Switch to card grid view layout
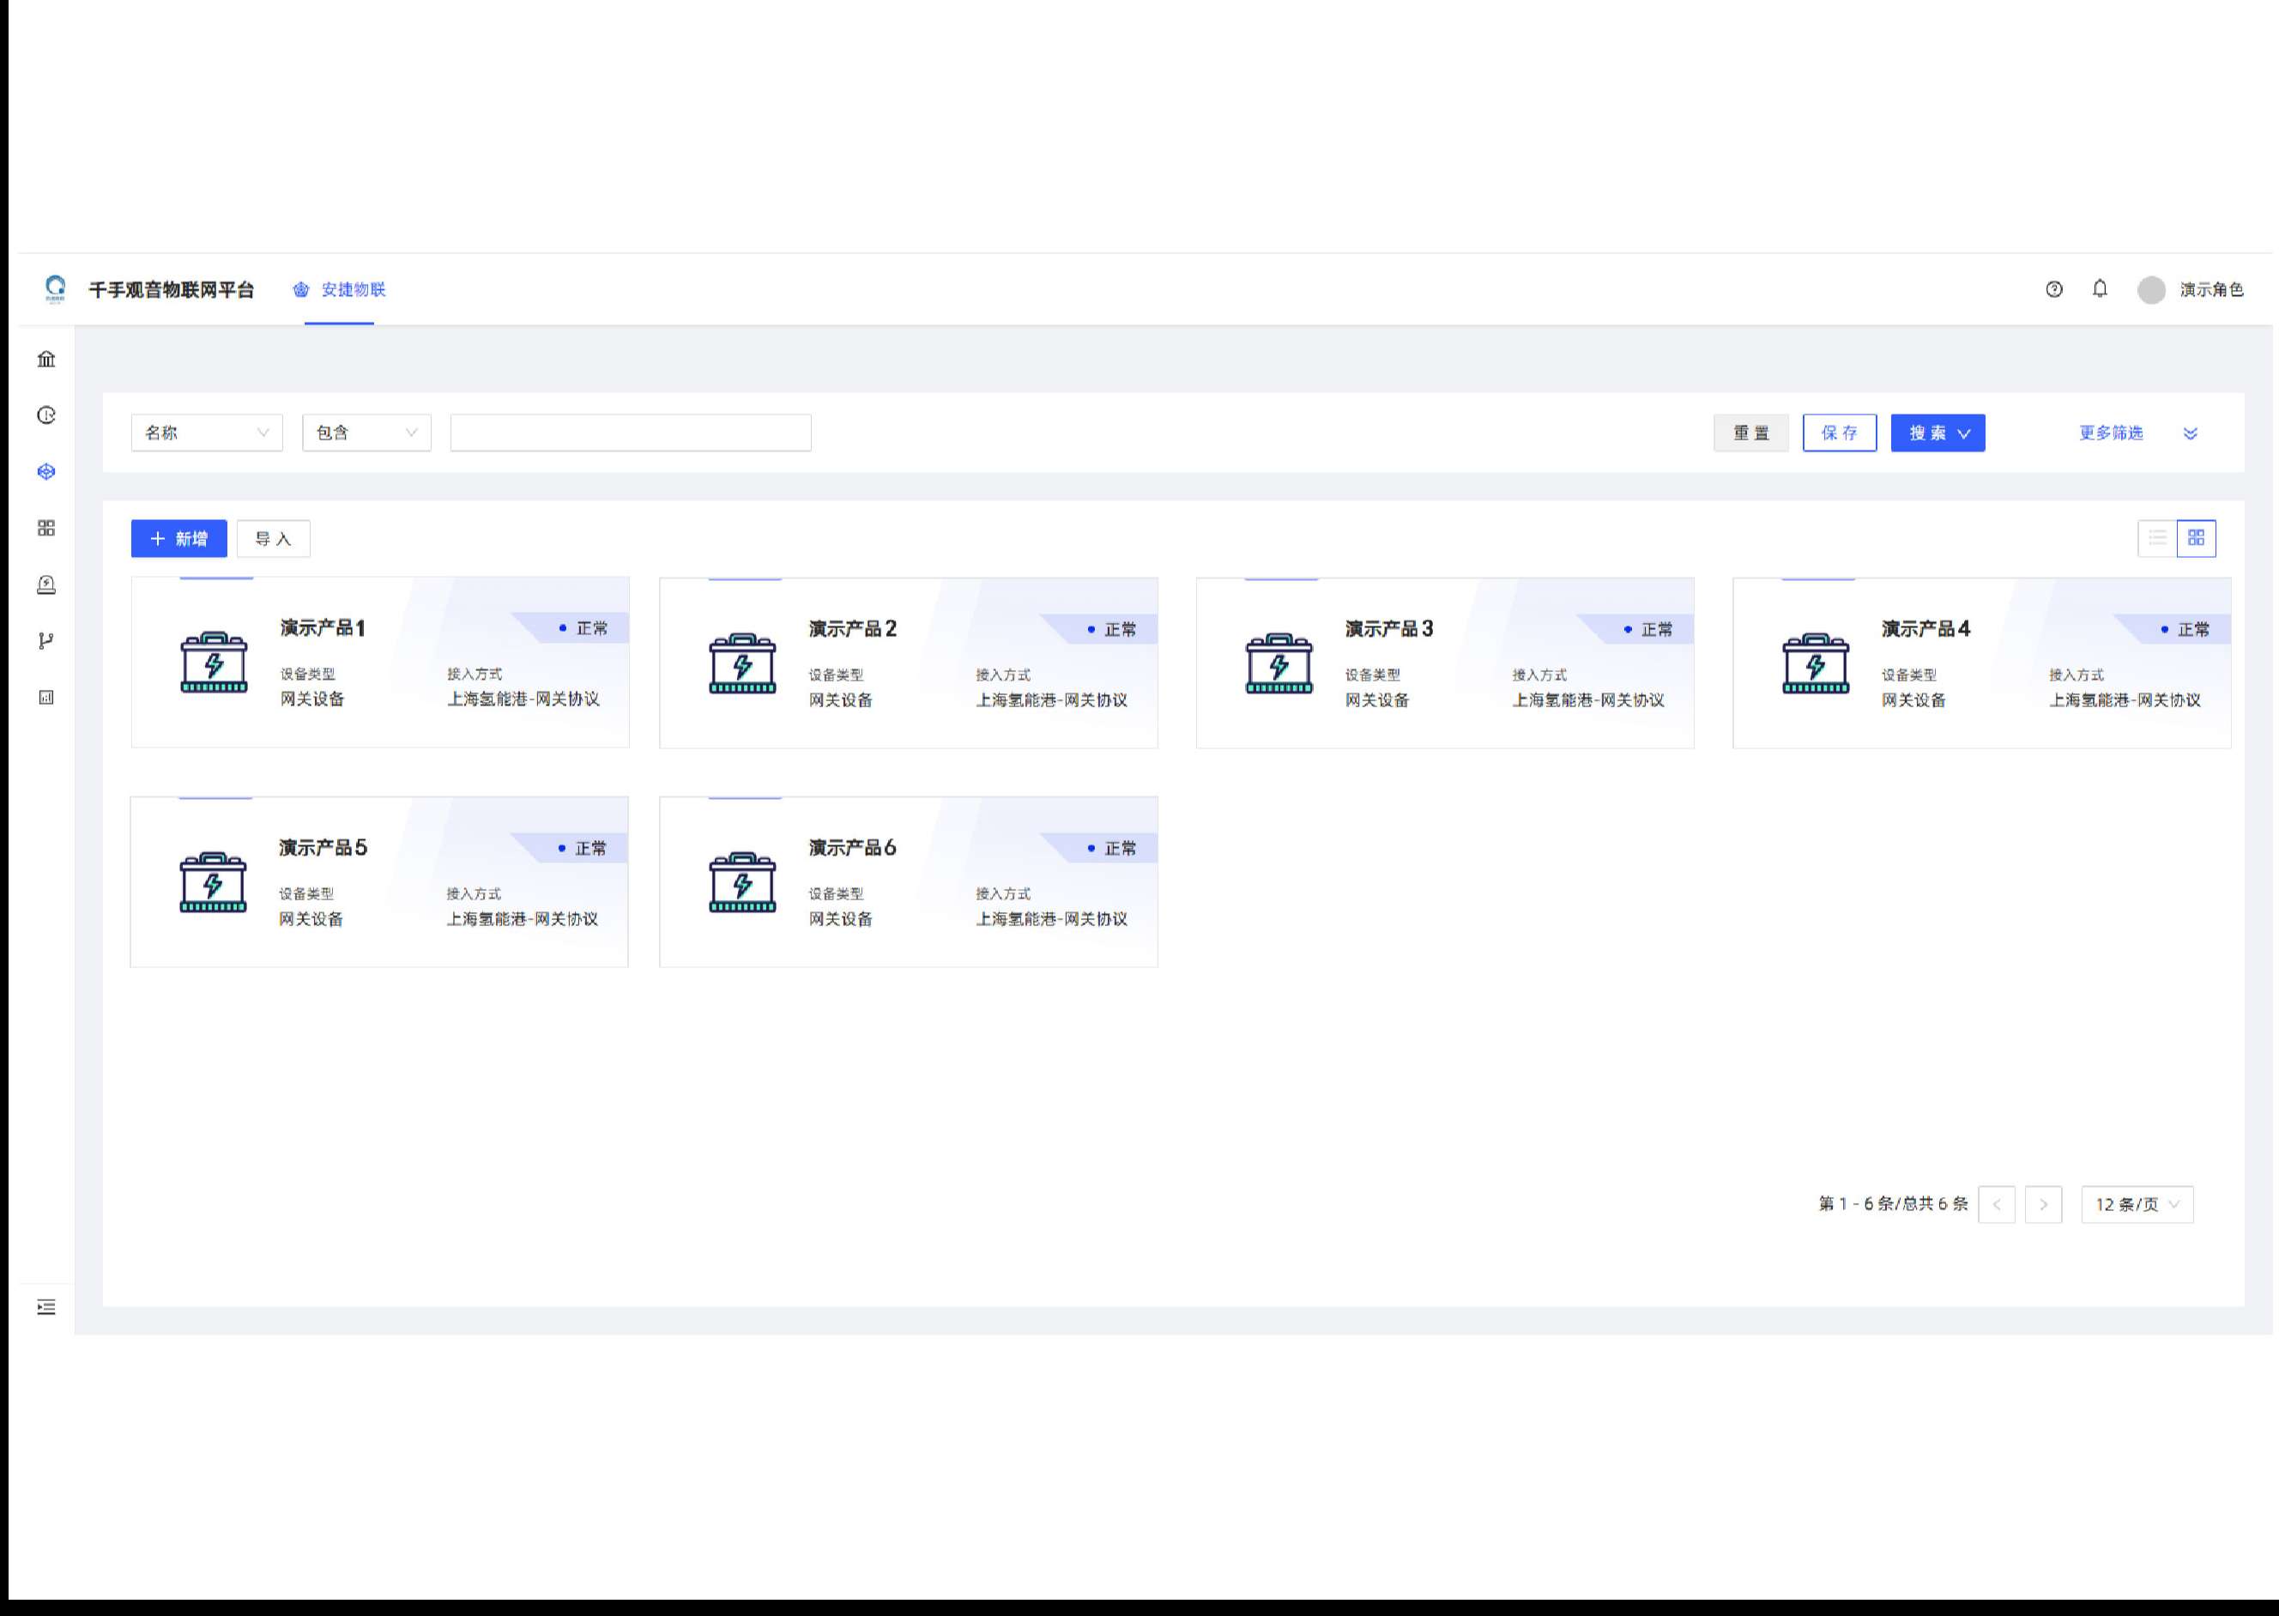The height and width of the screenshot is (1616, 2279). pos(2196,538)
